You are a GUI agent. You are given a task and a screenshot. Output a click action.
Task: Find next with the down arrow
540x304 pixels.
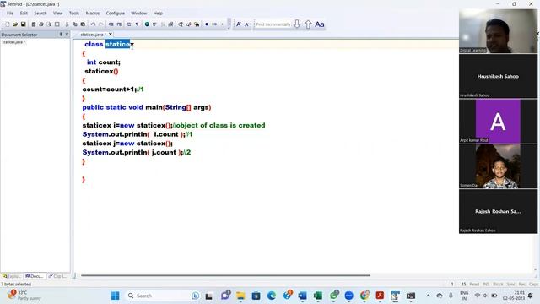[x=297, y=24]
